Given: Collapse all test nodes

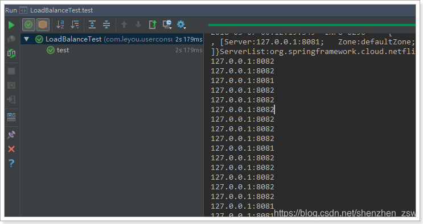Looking at the screenshot, I should tap(106, 24).
